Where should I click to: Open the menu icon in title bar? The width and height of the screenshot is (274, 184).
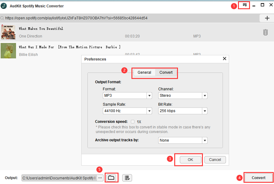pyautogui.click(x=245, y=5)
